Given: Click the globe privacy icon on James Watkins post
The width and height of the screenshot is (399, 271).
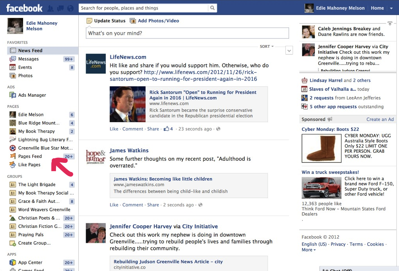Looking at the screenshot, I should pyautogui.click(x=200, y=205).
